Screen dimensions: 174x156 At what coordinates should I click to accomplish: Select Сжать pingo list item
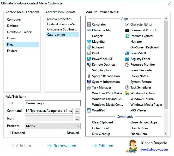pyautogui.click(x=62, y=35)
